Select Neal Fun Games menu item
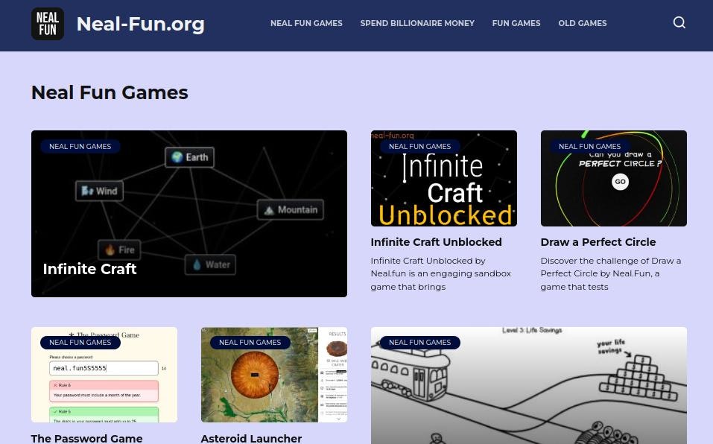713x444 pixels. coord(306,23)
